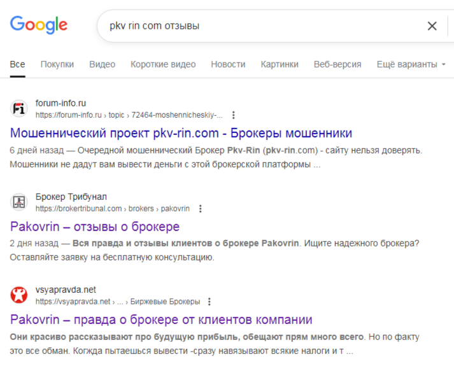
Task: Click the Брокер Трибунал site favicon
Action: click(x=20, y=202)
